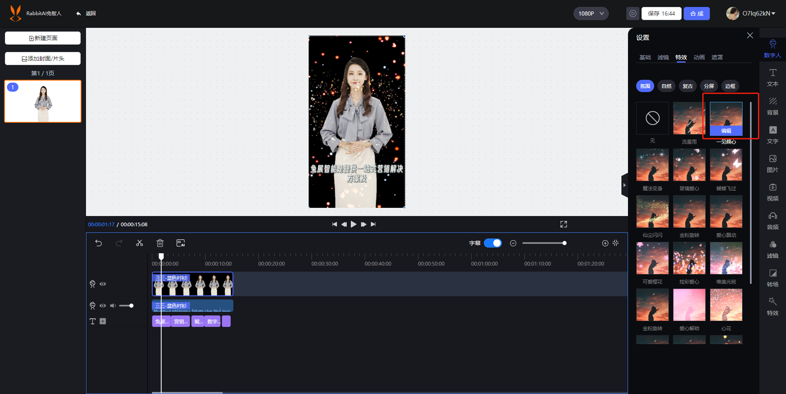The width and height of the screenshot is (786, 394).
Task: Switch to the 特效 settings tab
Action: pos(681,57)
